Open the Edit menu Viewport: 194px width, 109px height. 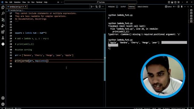11,2
